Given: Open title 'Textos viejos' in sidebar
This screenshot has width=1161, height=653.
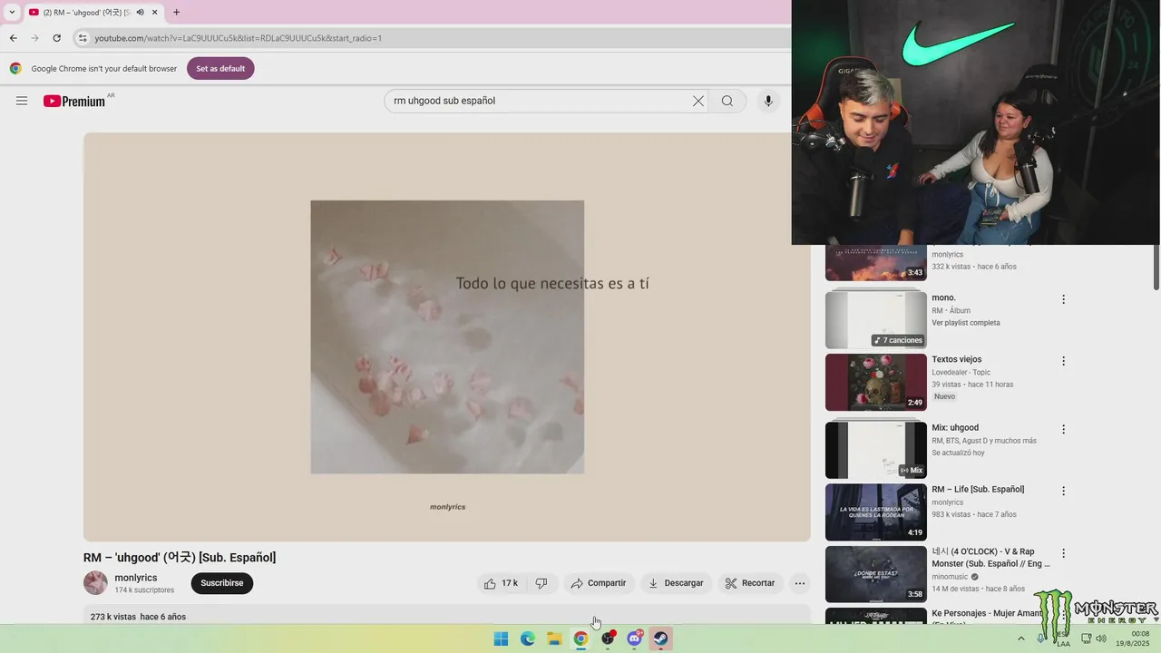Looking at the screenshot, I should point(956,359).
